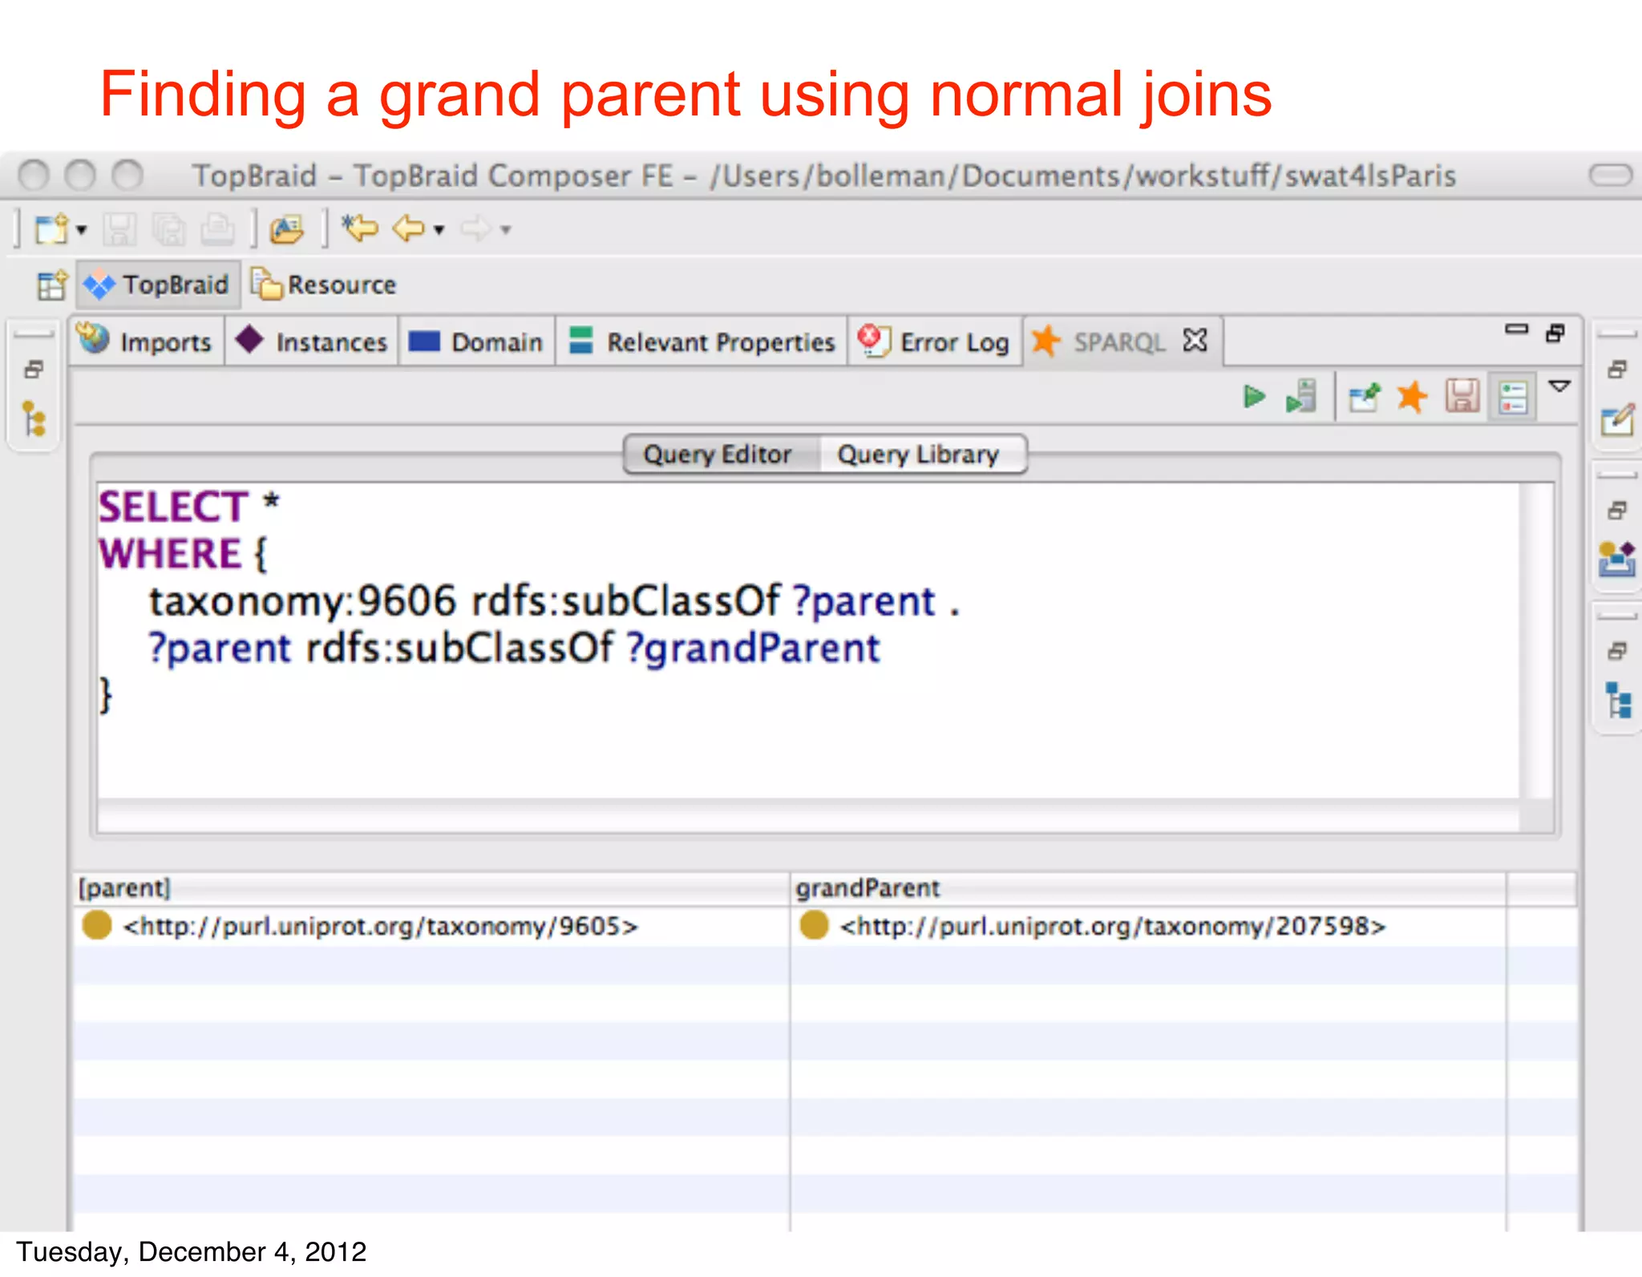Open the Instances tab
1642x1277 pixels.
pos(312,342)
